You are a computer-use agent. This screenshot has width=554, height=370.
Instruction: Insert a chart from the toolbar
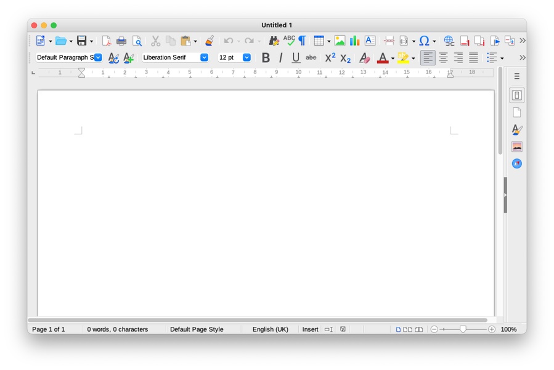(x=355, y=41)
